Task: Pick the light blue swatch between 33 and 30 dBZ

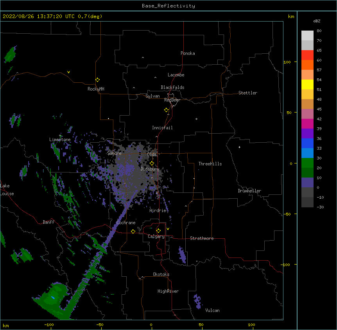Action: 307,153
